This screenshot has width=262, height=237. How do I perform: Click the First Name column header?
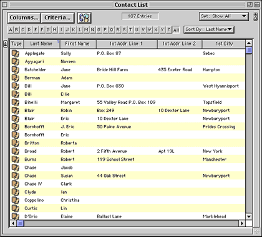78,44
